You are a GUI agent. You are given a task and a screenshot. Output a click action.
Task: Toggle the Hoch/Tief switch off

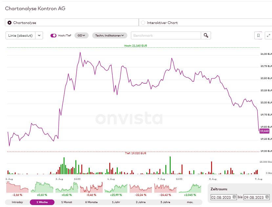point(53,35)
